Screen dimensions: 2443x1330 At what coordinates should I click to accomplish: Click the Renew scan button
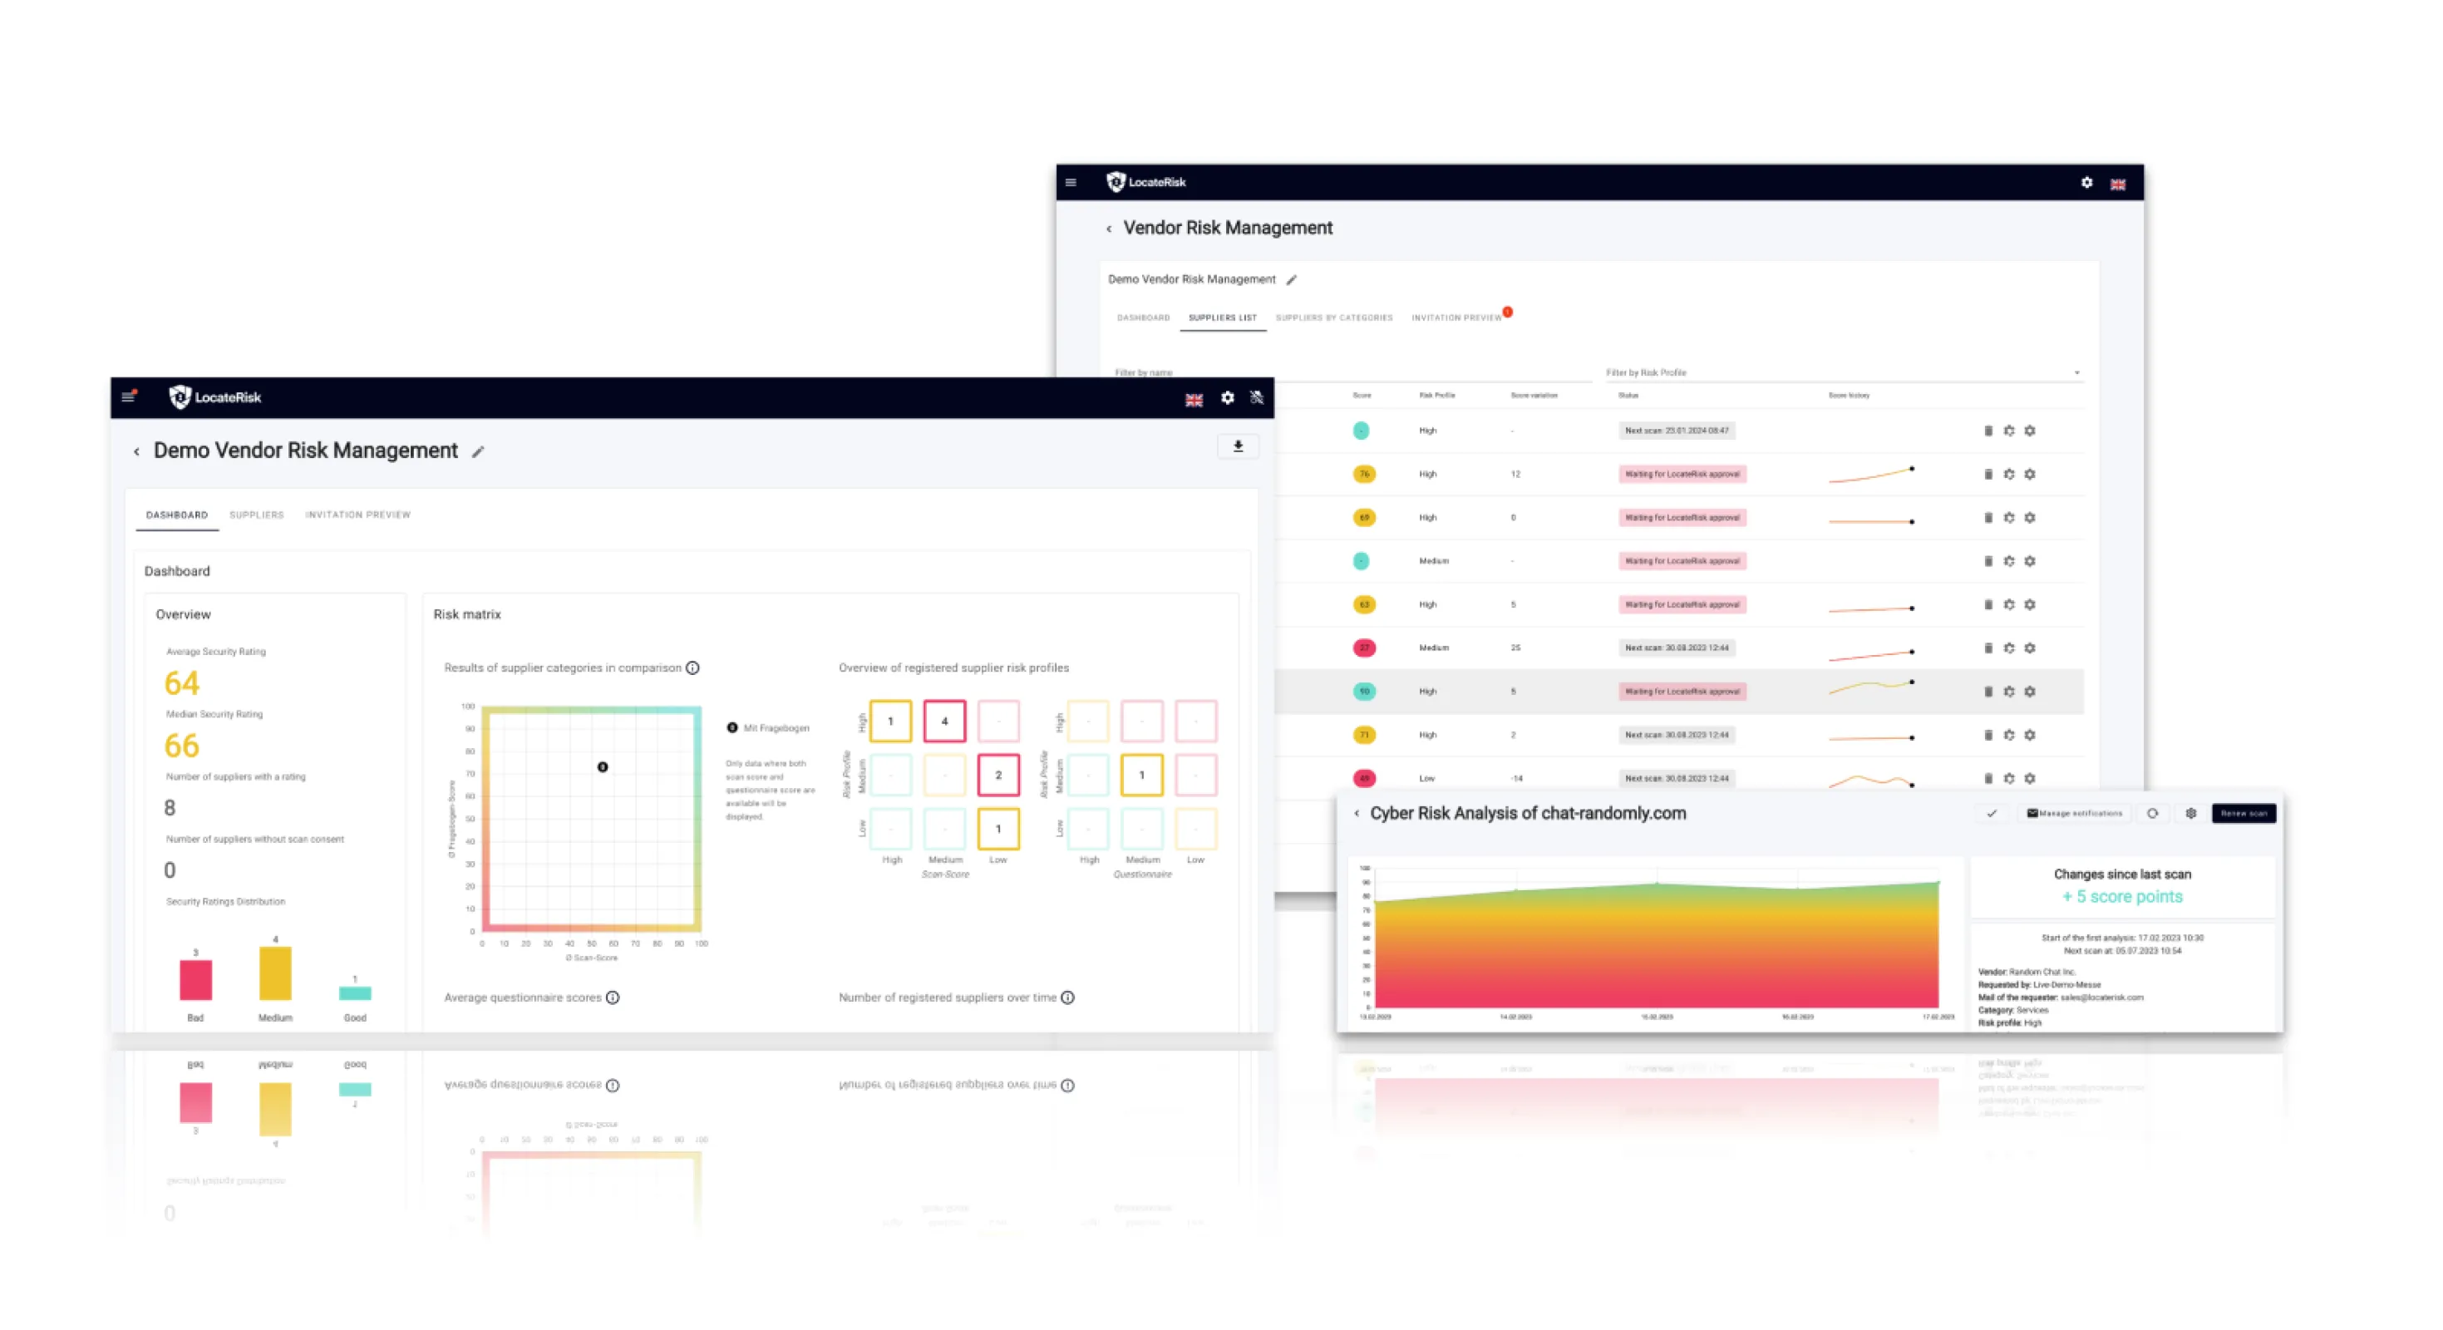pos(2244,813)
